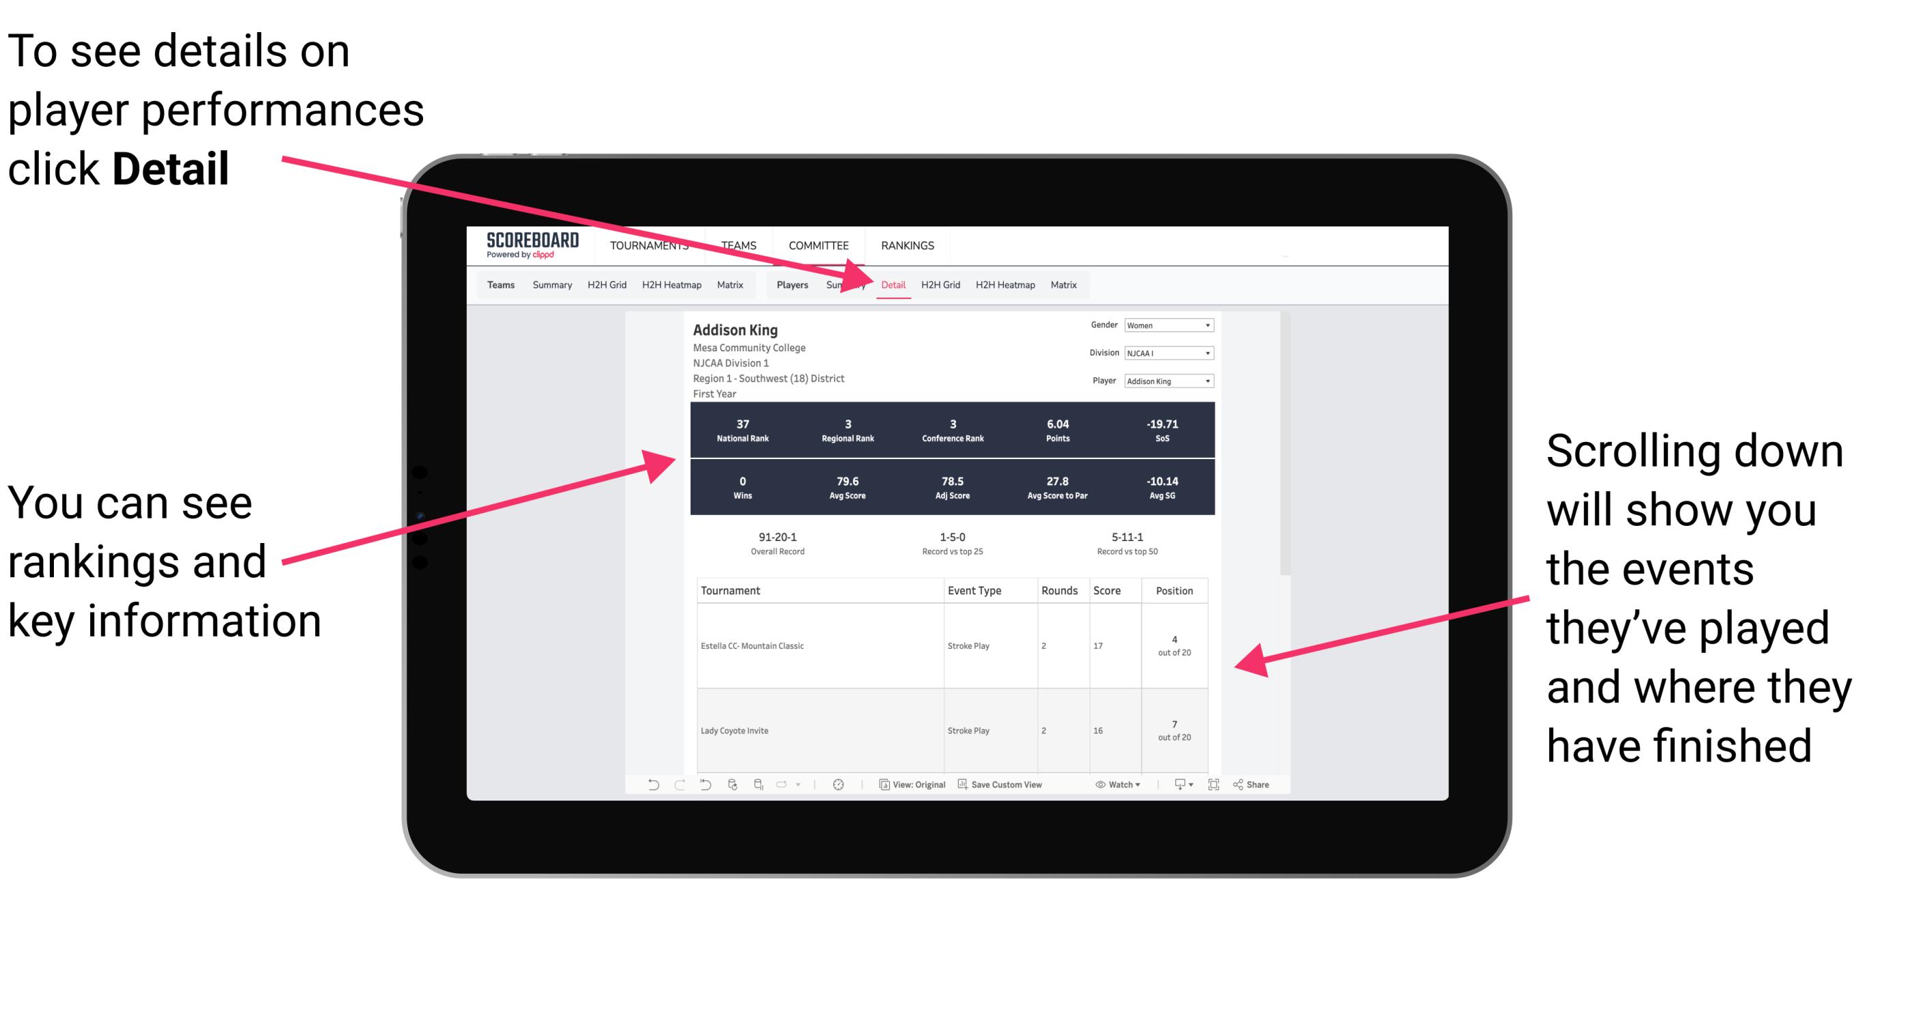
Task: Click the redo arrow icon
Action: [671, 791]
